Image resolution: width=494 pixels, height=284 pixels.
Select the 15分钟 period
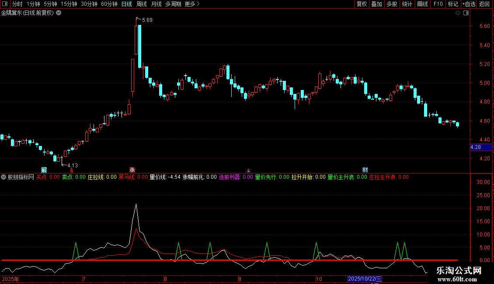69,4
